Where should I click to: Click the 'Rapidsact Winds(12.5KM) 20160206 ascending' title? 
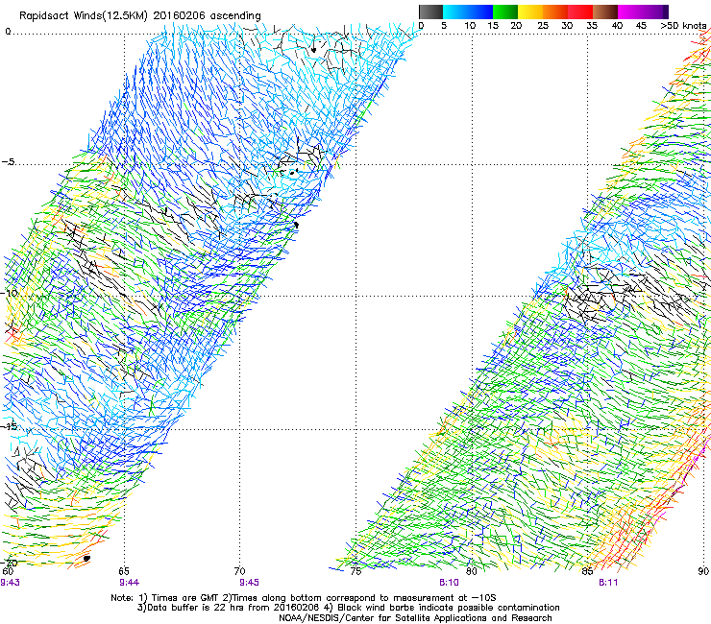[x=140, y=16]
